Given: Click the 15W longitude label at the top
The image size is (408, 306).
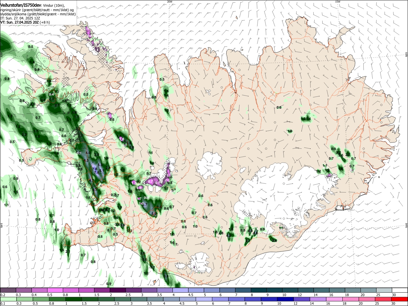Looking at the screenshot, I should pos(338,2).
